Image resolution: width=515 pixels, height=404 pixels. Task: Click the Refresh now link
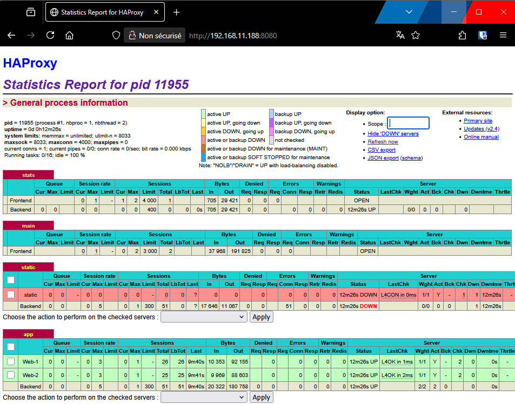pyautogui.click(x=383, y=142)
